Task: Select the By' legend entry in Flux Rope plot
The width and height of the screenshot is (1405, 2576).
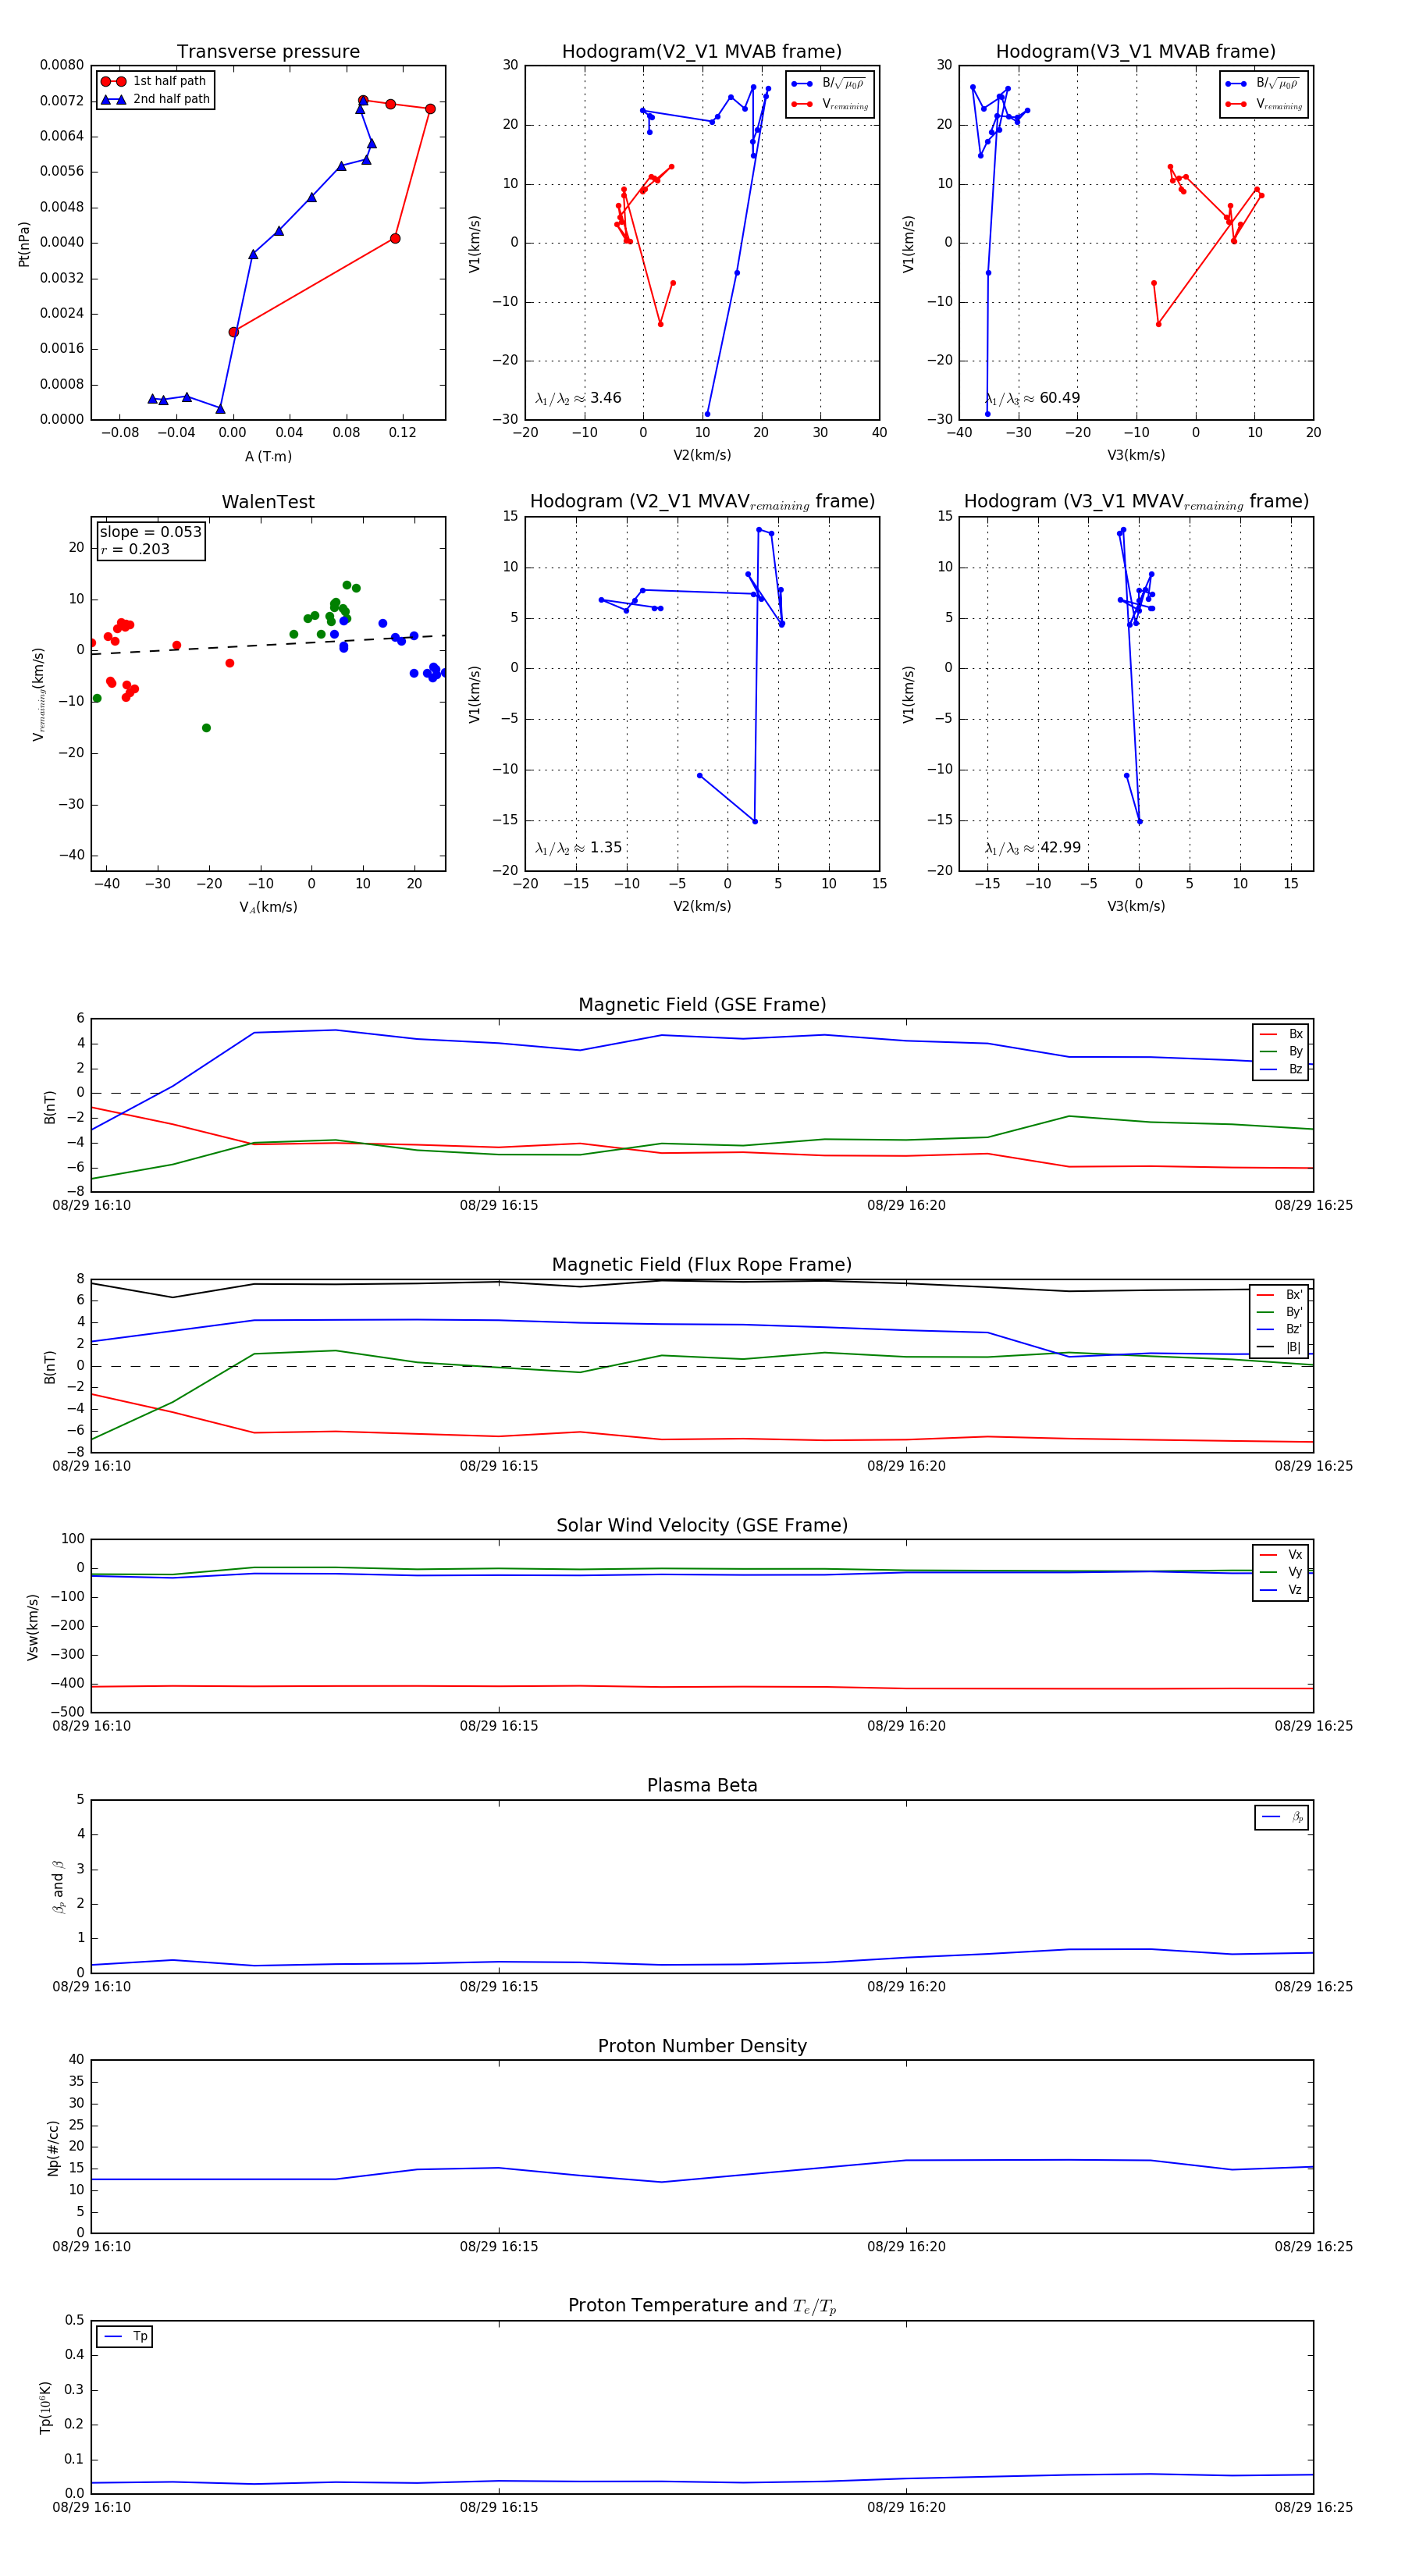Action: [x=1280, y=1312]
